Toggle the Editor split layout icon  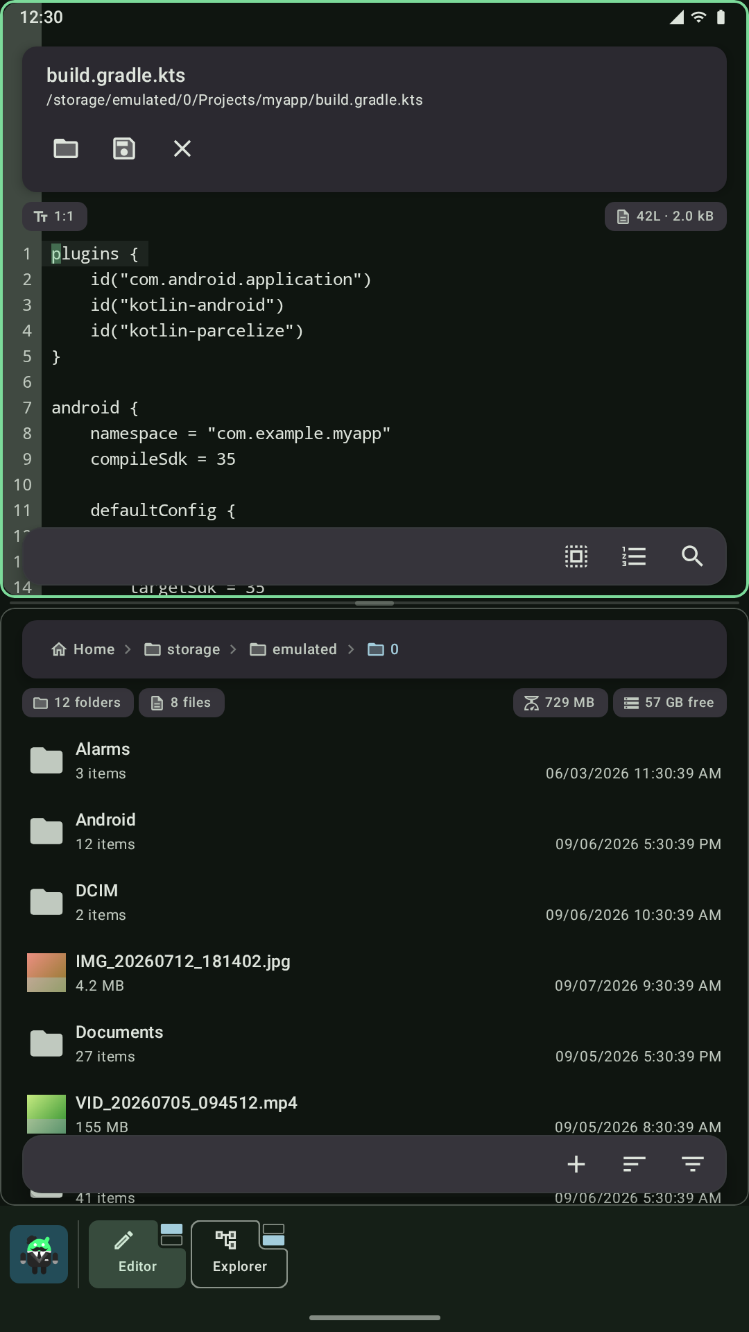pyautogui.click(x=171, y=1235)
